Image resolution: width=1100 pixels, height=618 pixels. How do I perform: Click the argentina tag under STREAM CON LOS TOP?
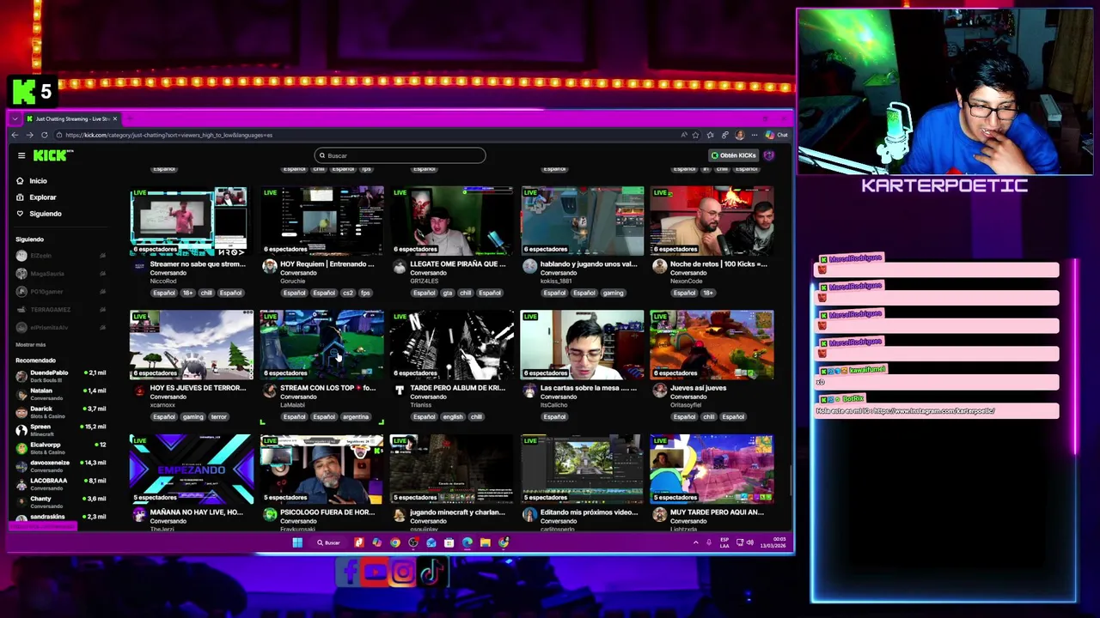click(x=355, y=417)
